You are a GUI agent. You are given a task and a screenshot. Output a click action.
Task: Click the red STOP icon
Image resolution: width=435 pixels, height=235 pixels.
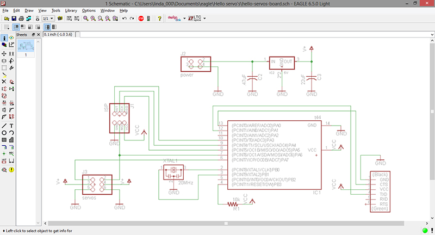tap(141, 18)
